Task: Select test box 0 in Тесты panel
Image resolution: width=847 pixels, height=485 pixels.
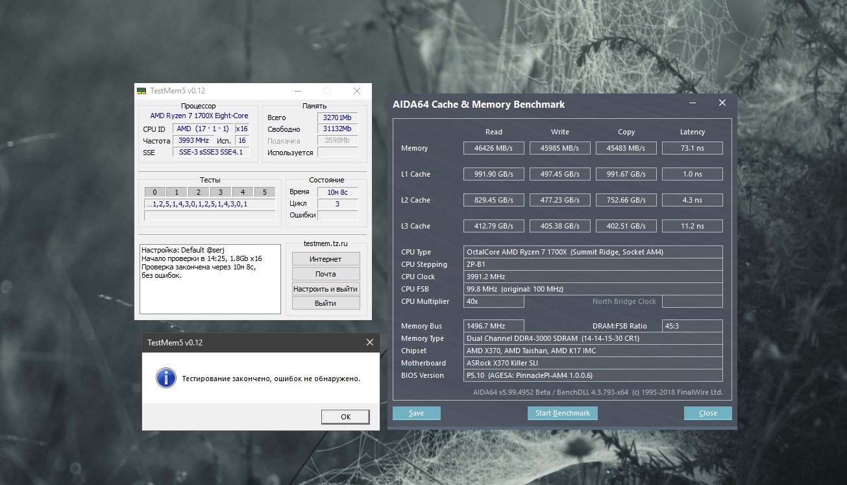Action: coord(154,192)
